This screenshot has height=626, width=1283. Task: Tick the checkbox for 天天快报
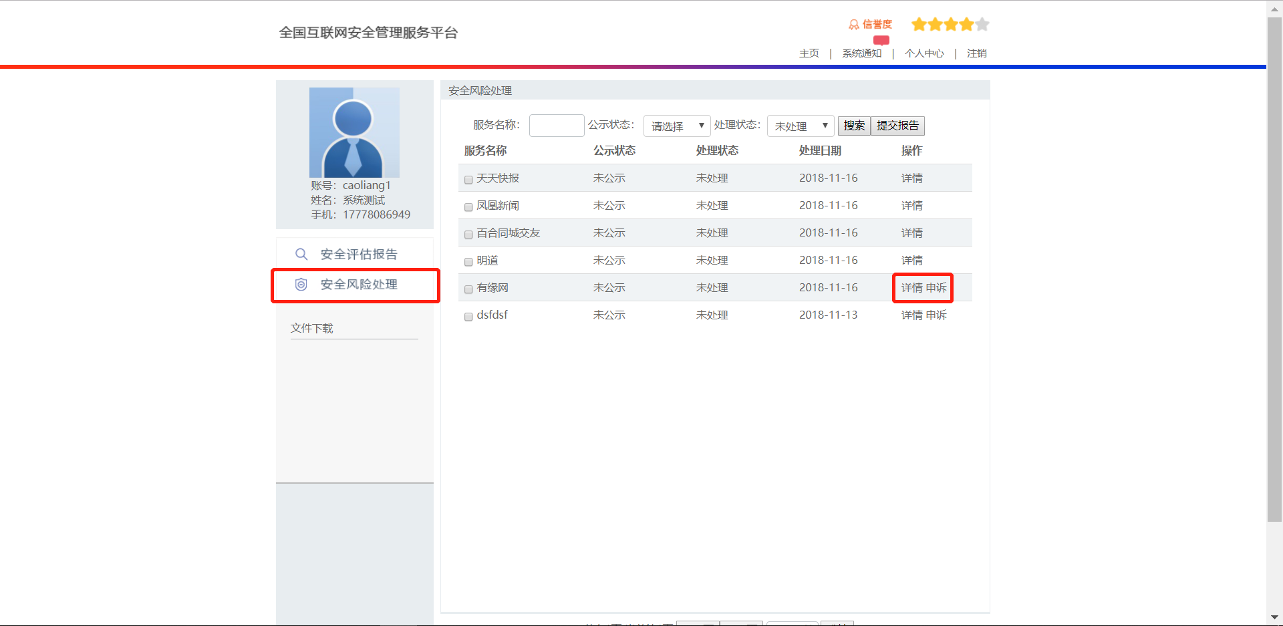pyautogui.click(x=468, y=180)
